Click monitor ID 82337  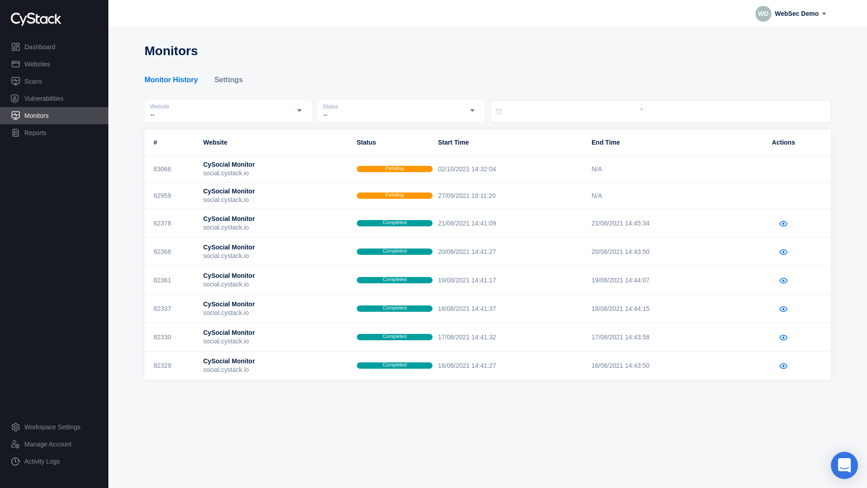coord(162,309)
